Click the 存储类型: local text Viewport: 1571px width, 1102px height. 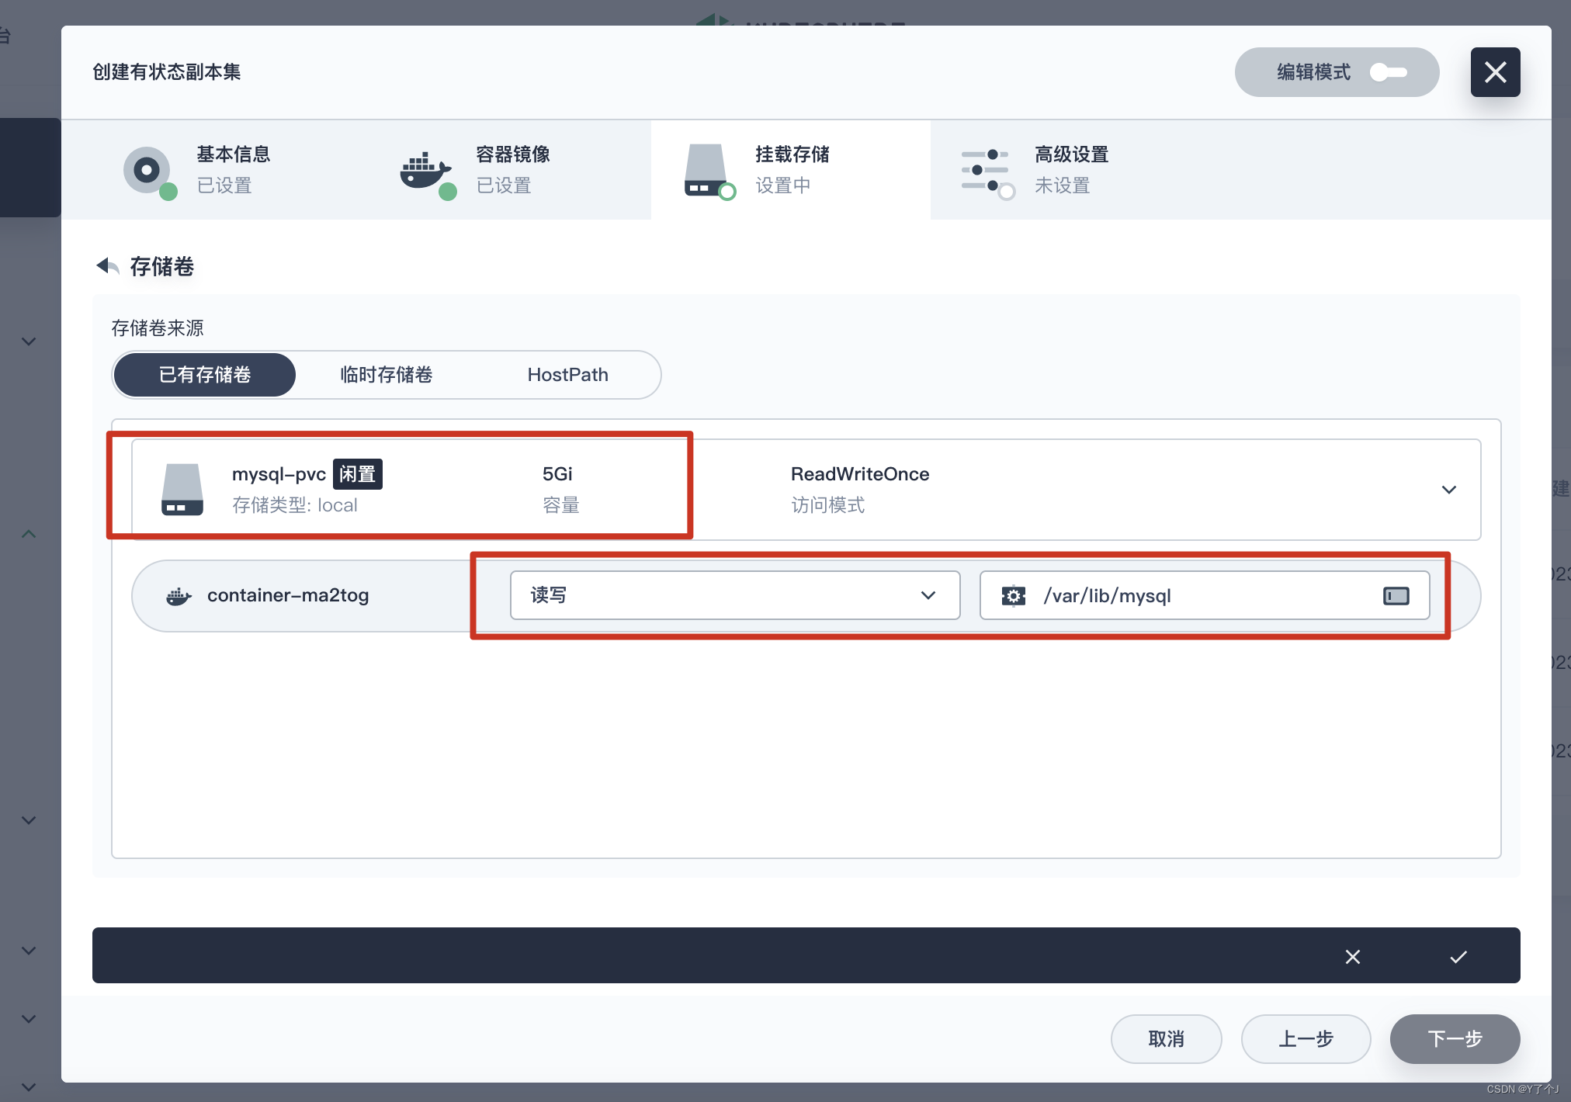click(295, 505)
